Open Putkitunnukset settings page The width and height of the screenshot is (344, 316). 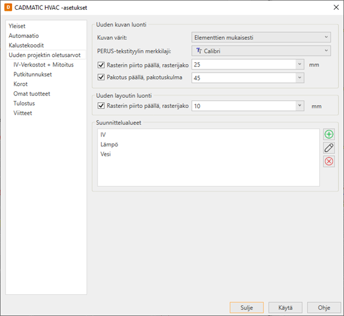(x=33, y=74)
